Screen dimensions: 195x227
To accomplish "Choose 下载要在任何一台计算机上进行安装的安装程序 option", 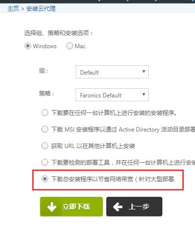I will coord(45,113).
